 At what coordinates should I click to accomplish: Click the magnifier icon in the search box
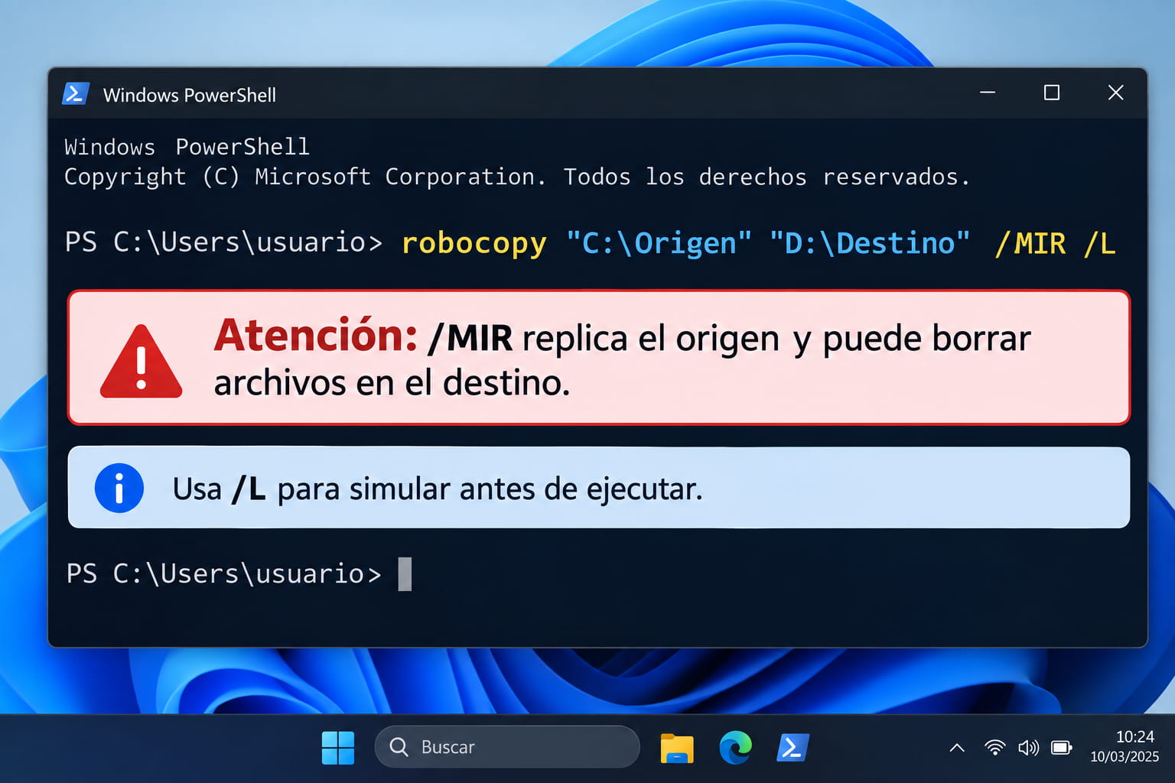coord(399,746)
